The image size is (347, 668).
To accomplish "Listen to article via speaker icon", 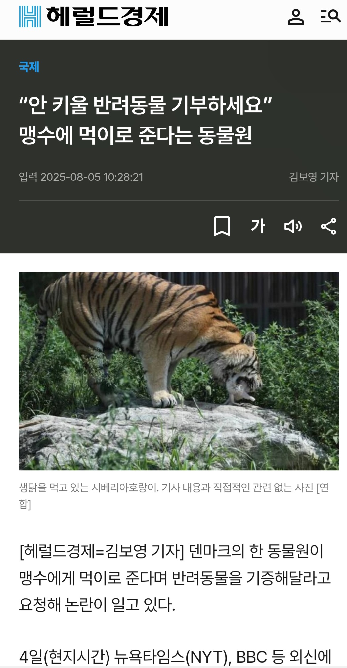I will (x=293, y=226).
